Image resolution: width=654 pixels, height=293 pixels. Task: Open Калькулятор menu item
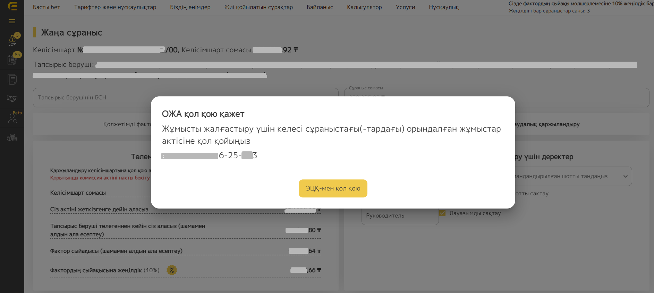pyautogui.click(x=364, y=7)
